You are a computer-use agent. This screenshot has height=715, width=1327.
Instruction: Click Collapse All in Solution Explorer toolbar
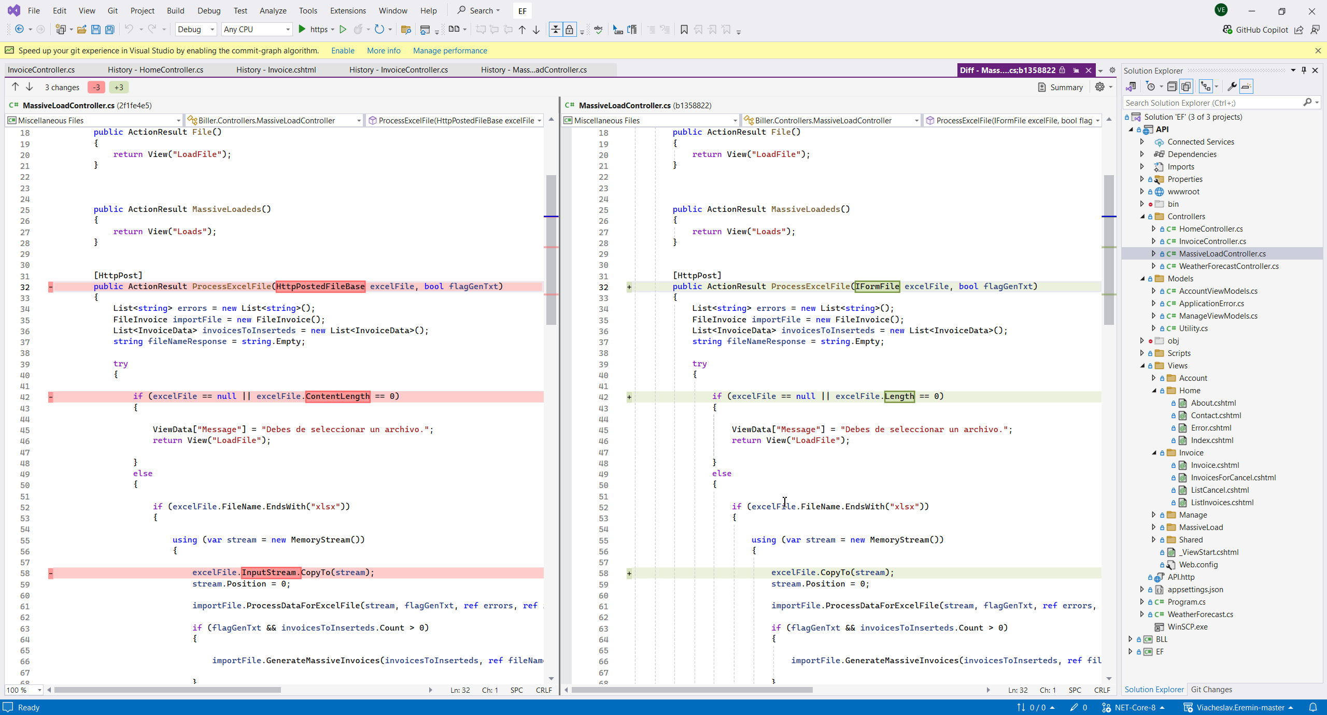1172,87
